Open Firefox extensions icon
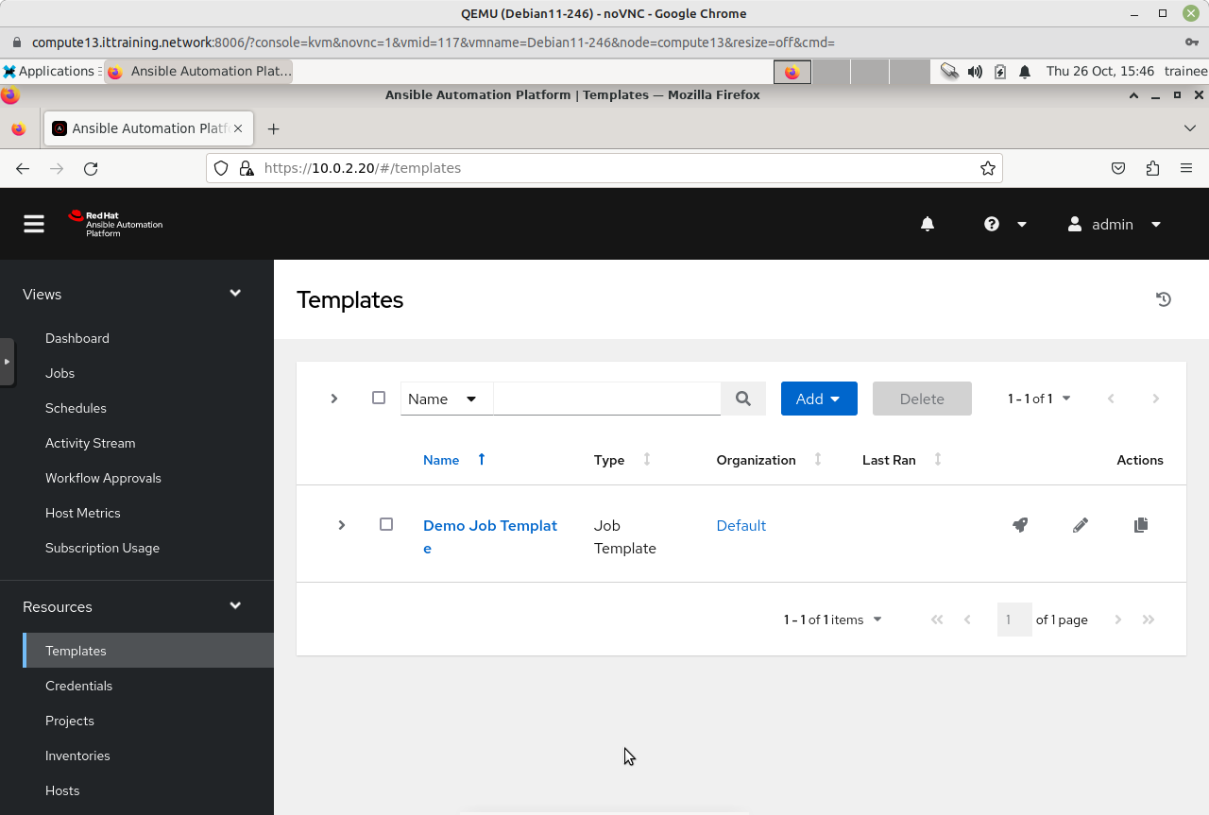 pos(1152,168)
